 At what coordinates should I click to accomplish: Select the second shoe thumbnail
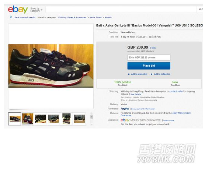pos(28,119)
